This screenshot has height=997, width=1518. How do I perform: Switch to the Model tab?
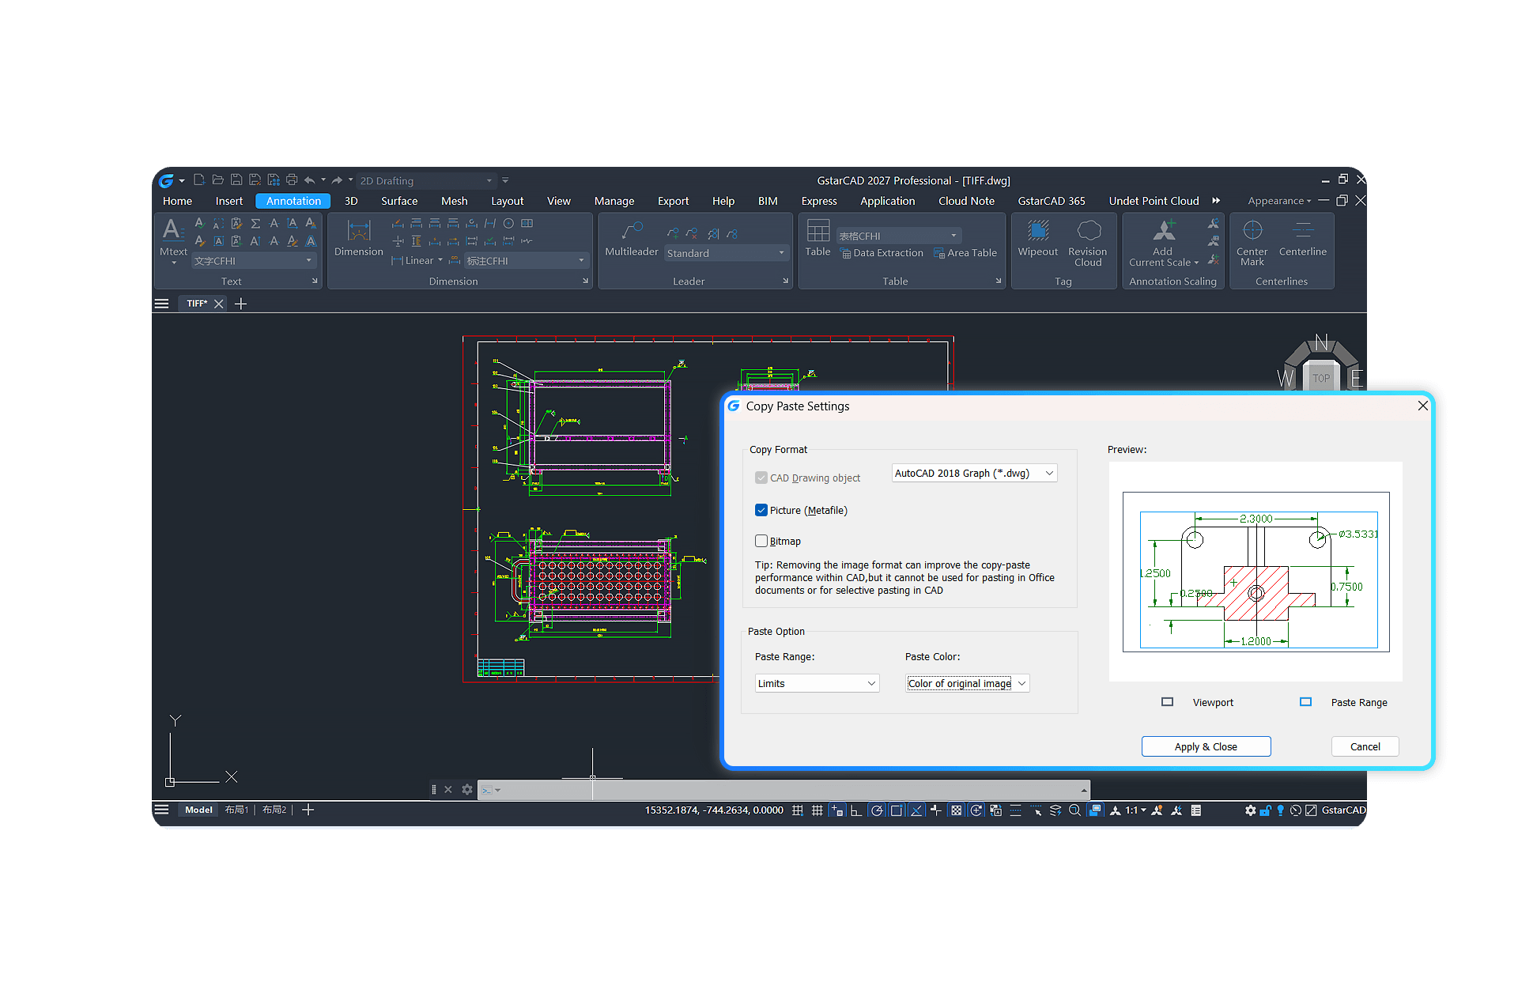[x=198, y=810]
